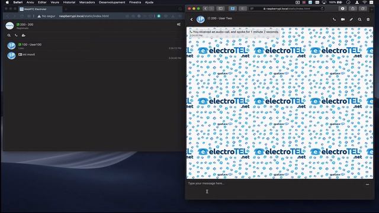Open the user account icon in the menu bar

[x=357, y=2]
